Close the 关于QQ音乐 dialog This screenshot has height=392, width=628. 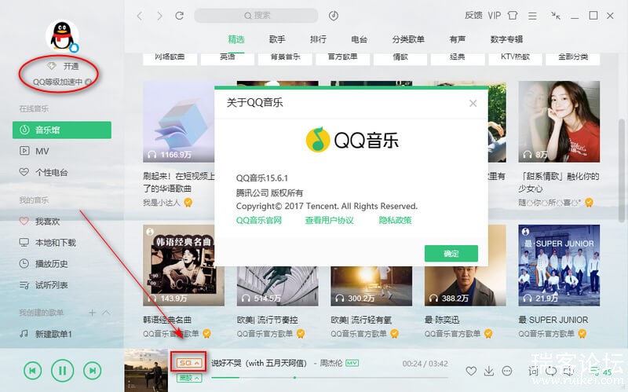click(x=473, y=104)
